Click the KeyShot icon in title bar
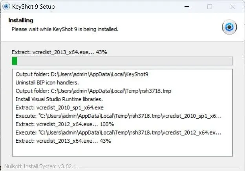Image resolution: width=245 pixels, height=171 pixels. click(6, 7)
